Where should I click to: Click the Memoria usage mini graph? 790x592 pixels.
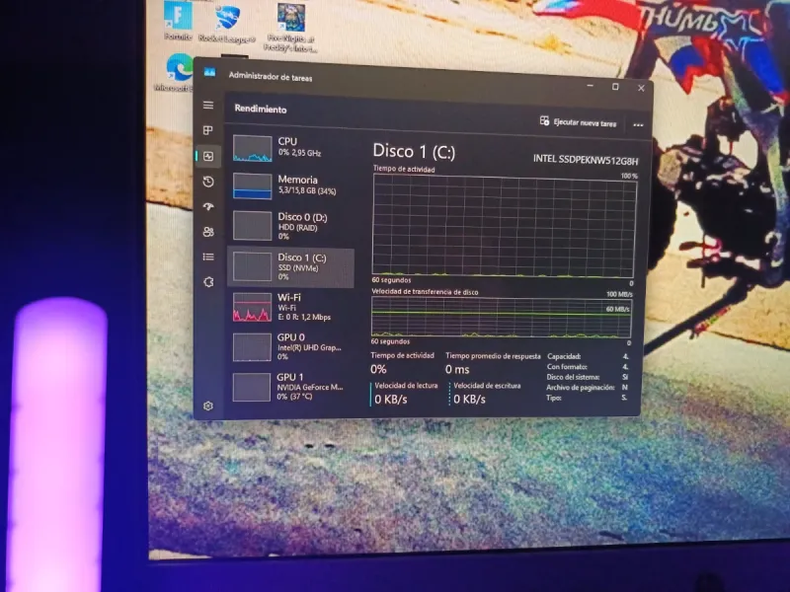(x=253, y=185)
